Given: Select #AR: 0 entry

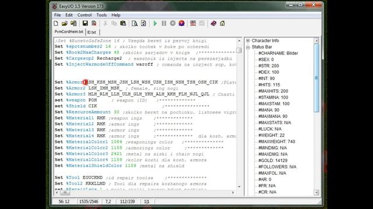Looking at the screenshot, I should coord(265,179).
